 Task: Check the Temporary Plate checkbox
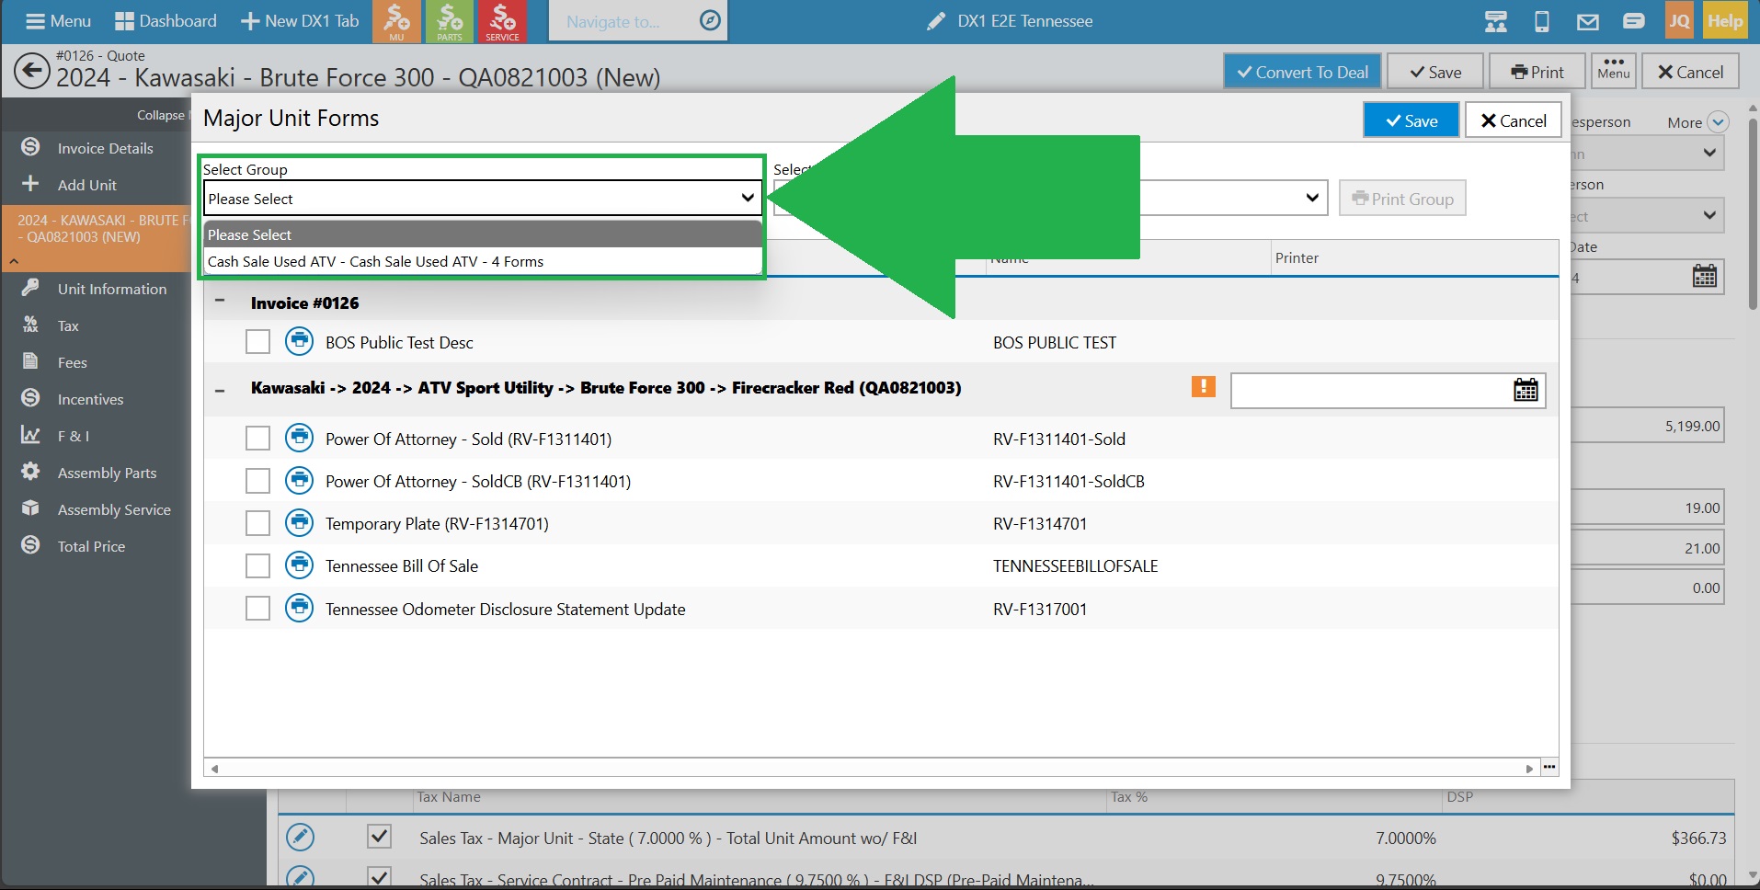(257, 523)
